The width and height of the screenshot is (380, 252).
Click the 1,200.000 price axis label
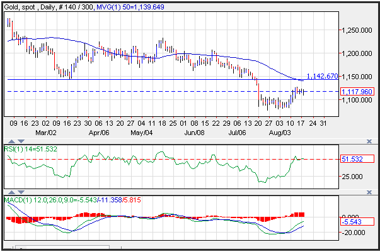pos(354,53)
